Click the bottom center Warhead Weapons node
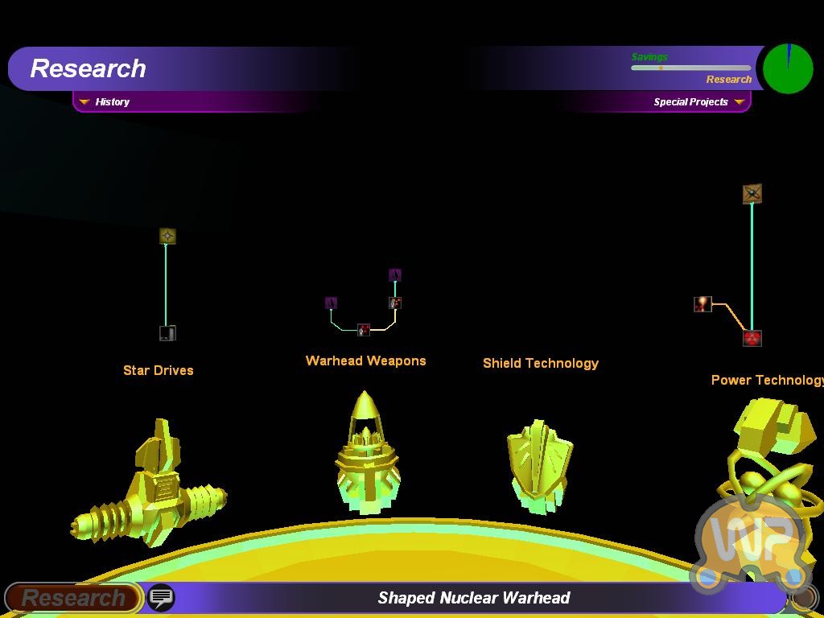The height and width of the screenshot is (618, 824). coord(364,330)
